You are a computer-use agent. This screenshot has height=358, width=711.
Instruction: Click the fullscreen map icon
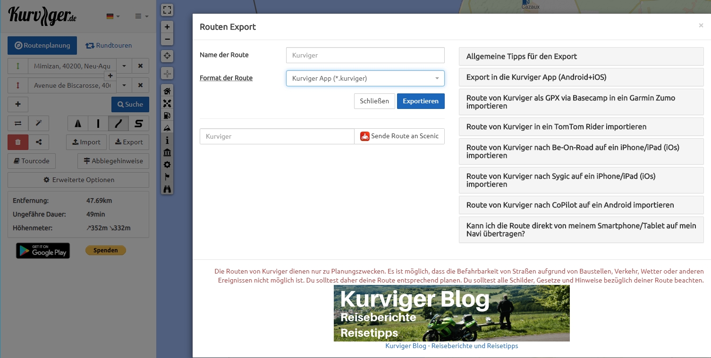coord(167,10)
